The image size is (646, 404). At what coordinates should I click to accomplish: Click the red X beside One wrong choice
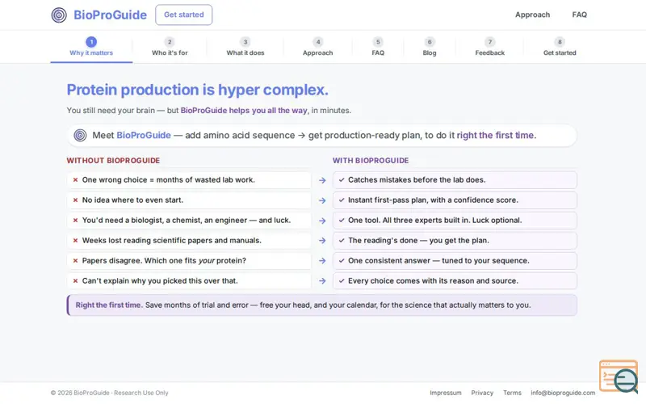click(x=75, y=180)
